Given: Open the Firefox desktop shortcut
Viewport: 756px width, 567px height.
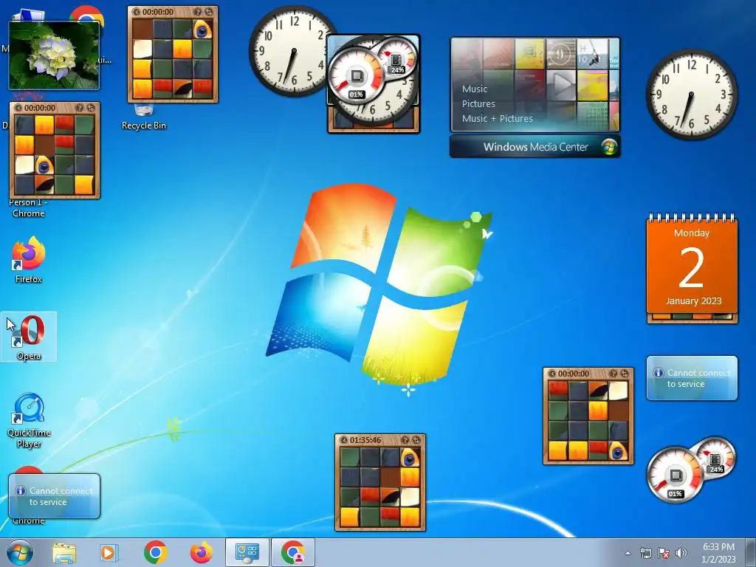Looking at the screenshot, I should 29,259.
